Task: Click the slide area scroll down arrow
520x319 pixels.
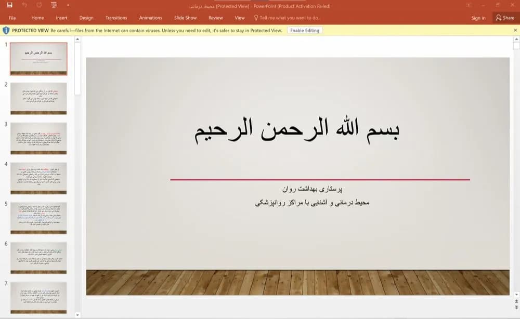Action: (516, 294)
